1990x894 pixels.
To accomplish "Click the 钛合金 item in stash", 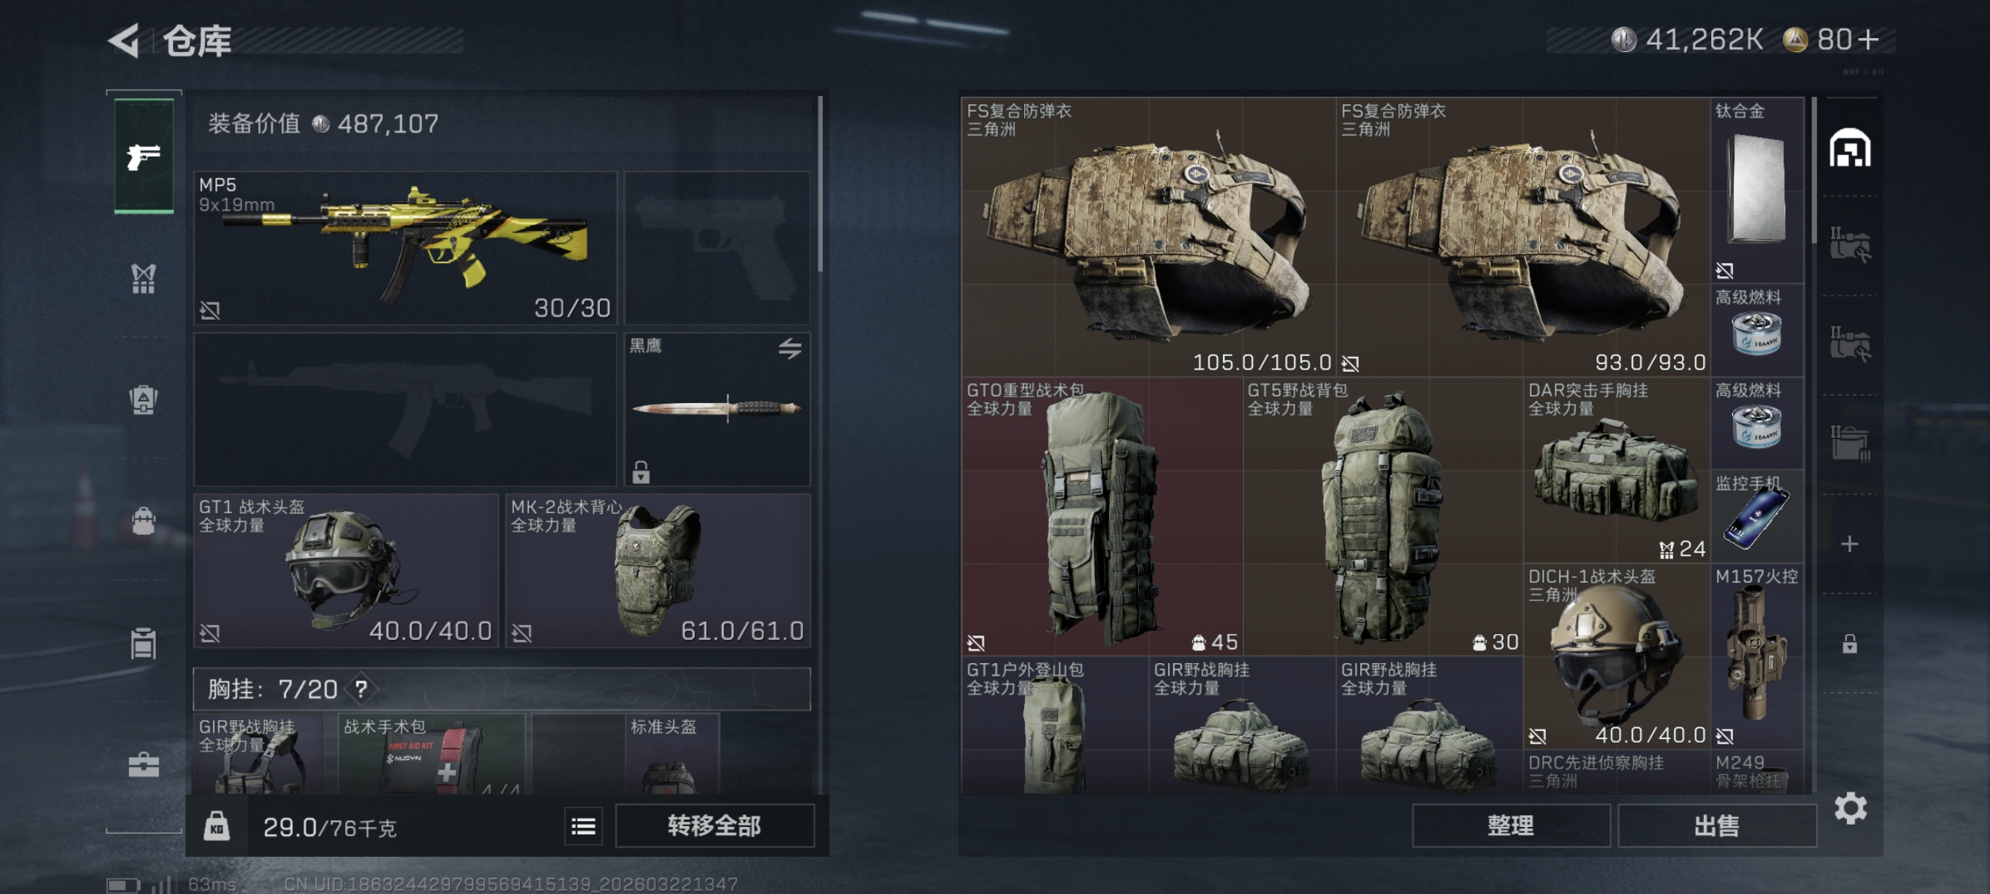I will (1757, 190).
